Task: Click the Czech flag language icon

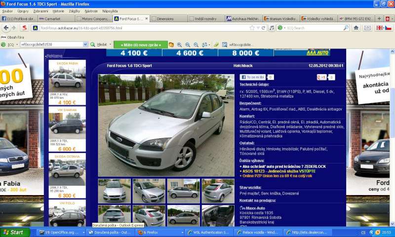Action: point(388,28)
